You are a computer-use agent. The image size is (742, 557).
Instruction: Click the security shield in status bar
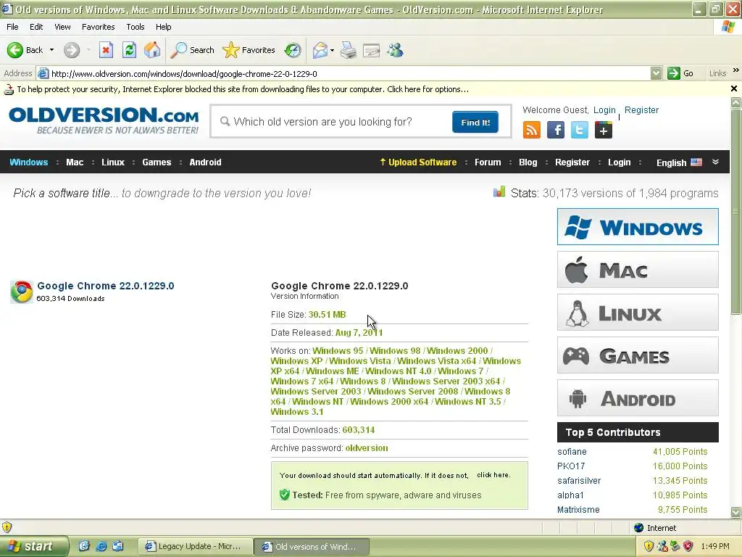(7, 527)
